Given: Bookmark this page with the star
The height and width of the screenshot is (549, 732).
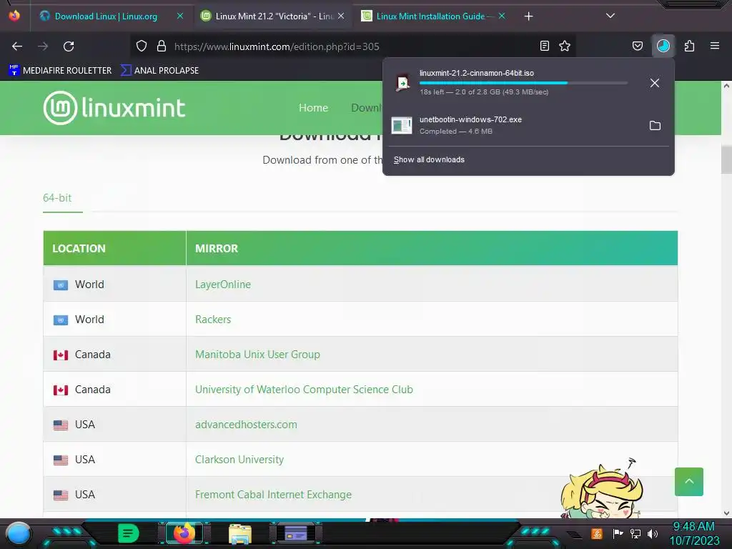Looking at the screenshot, I should pos(565,46).
